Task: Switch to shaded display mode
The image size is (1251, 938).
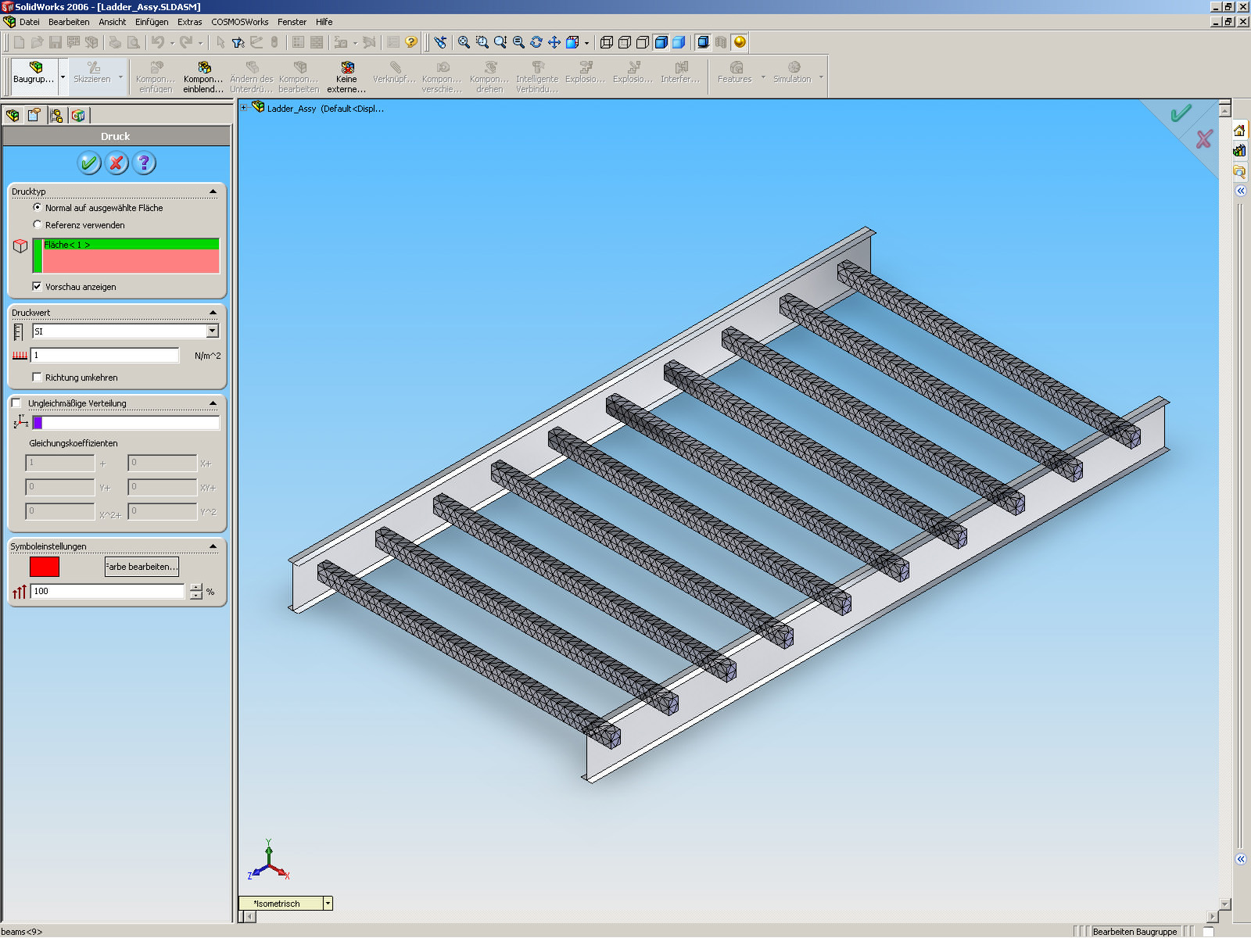Action: tap(678, 43)
